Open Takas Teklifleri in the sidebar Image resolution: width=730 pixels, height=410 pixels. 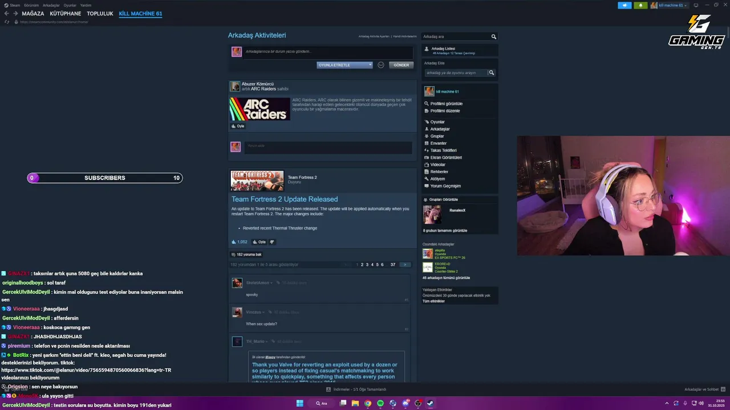(443, 150)
